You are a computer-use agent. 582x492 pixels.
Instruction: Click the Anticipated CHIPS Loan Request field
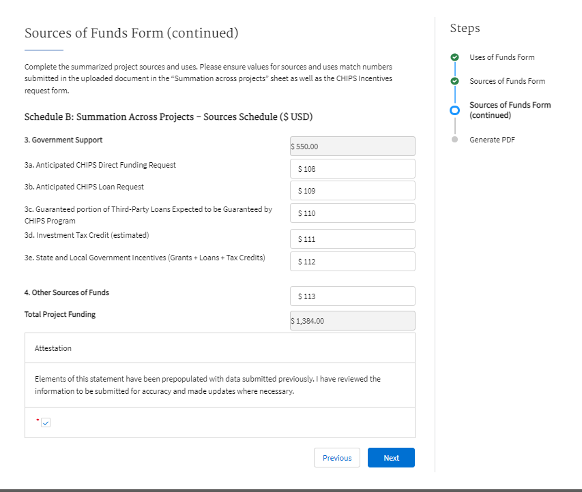click(353, 191)
